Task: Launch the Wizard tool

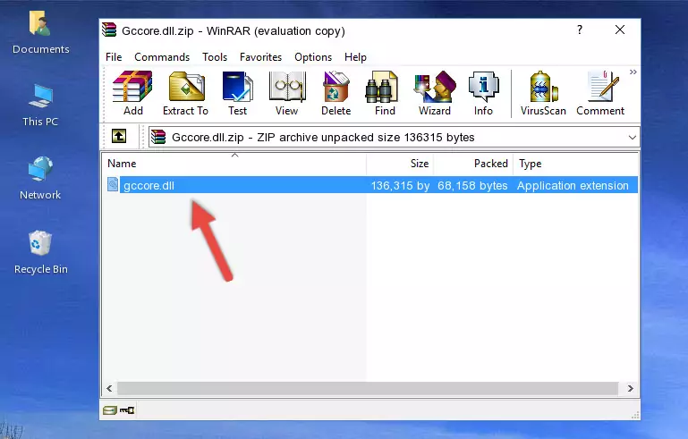Action: click(435, 93)
